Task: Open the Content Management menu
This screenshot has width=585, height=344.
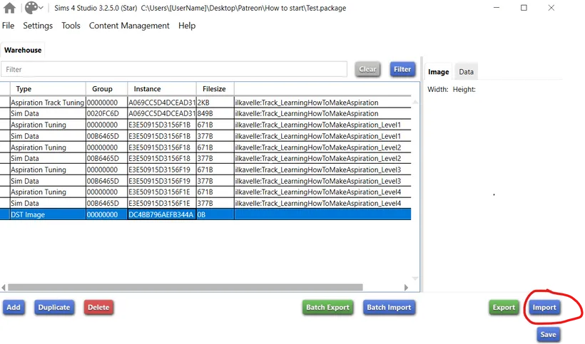Action: [x=129, y=26]
